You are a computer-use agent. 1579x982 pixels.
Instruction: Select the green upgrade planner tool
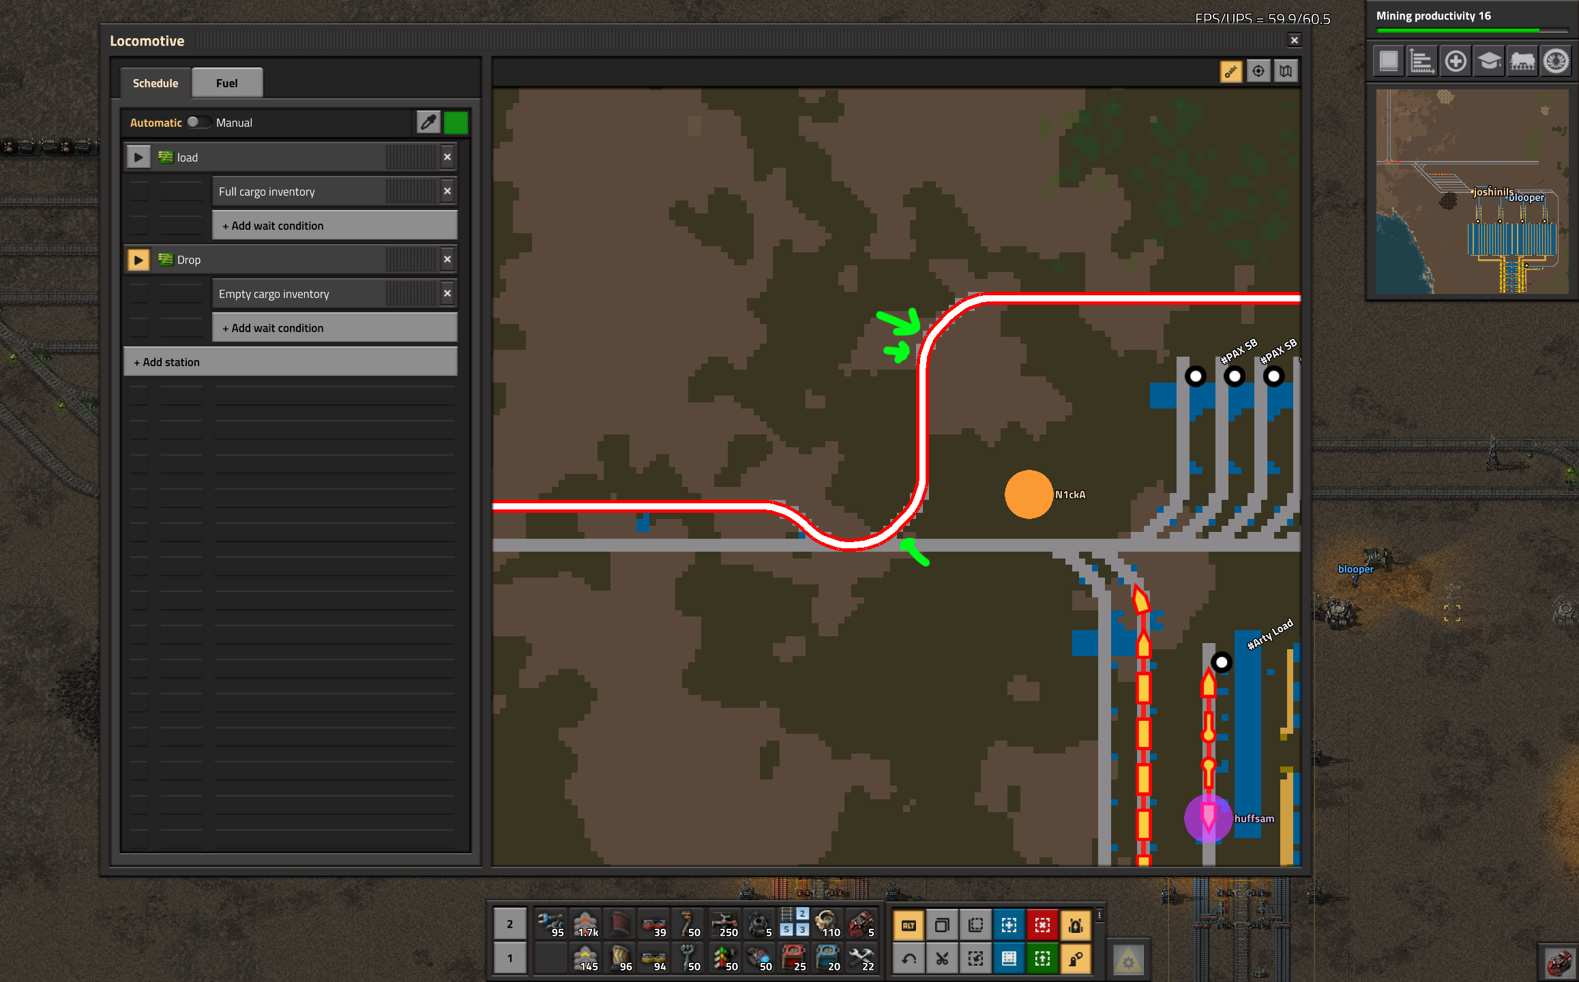tap(1042, 959)
